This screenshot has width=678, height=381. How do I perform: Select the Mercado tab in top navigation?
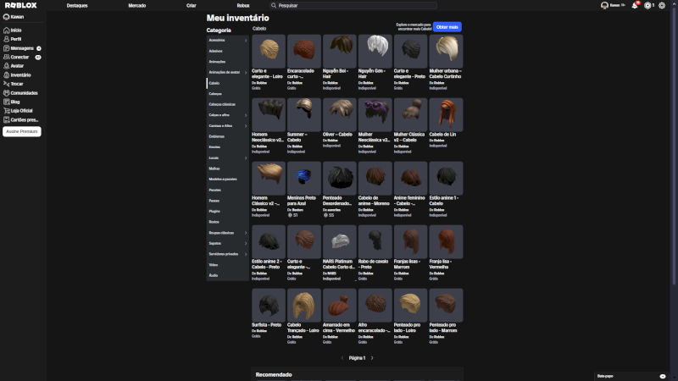136,5
